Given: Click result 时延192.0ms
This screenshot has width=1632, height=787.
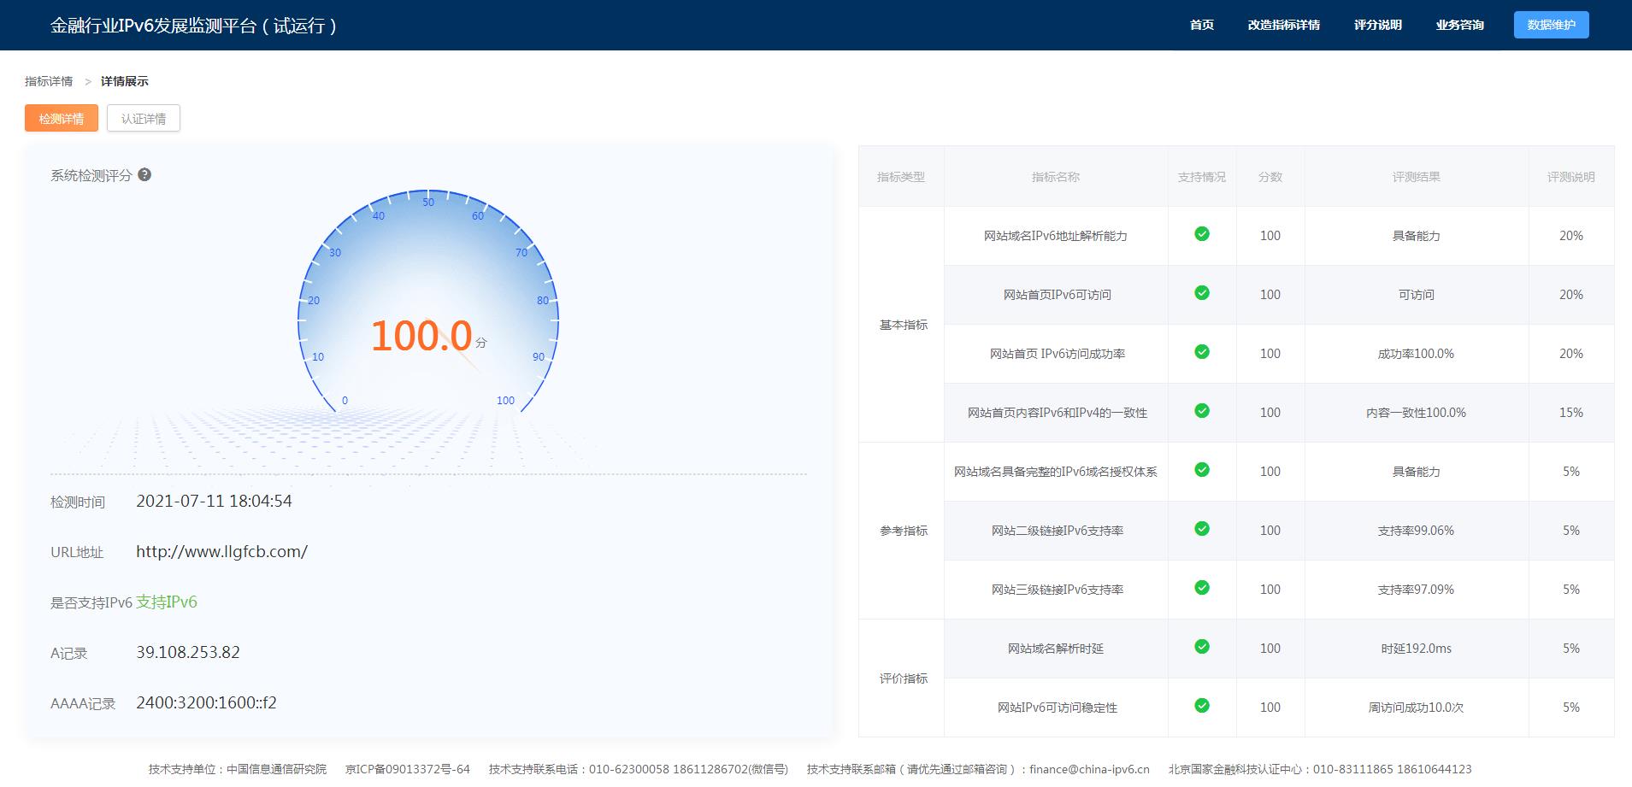Looking at the screenshot, I should pyautogui.click(x=1416, y=649).
